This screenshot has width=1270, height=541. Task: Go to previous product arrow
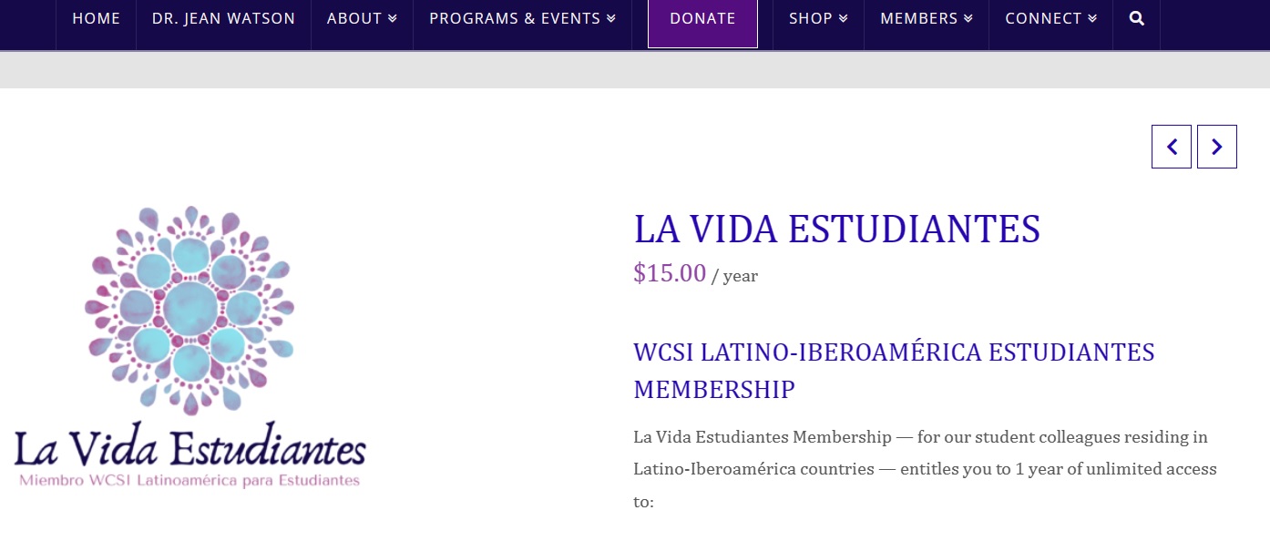coord(1172,147)
